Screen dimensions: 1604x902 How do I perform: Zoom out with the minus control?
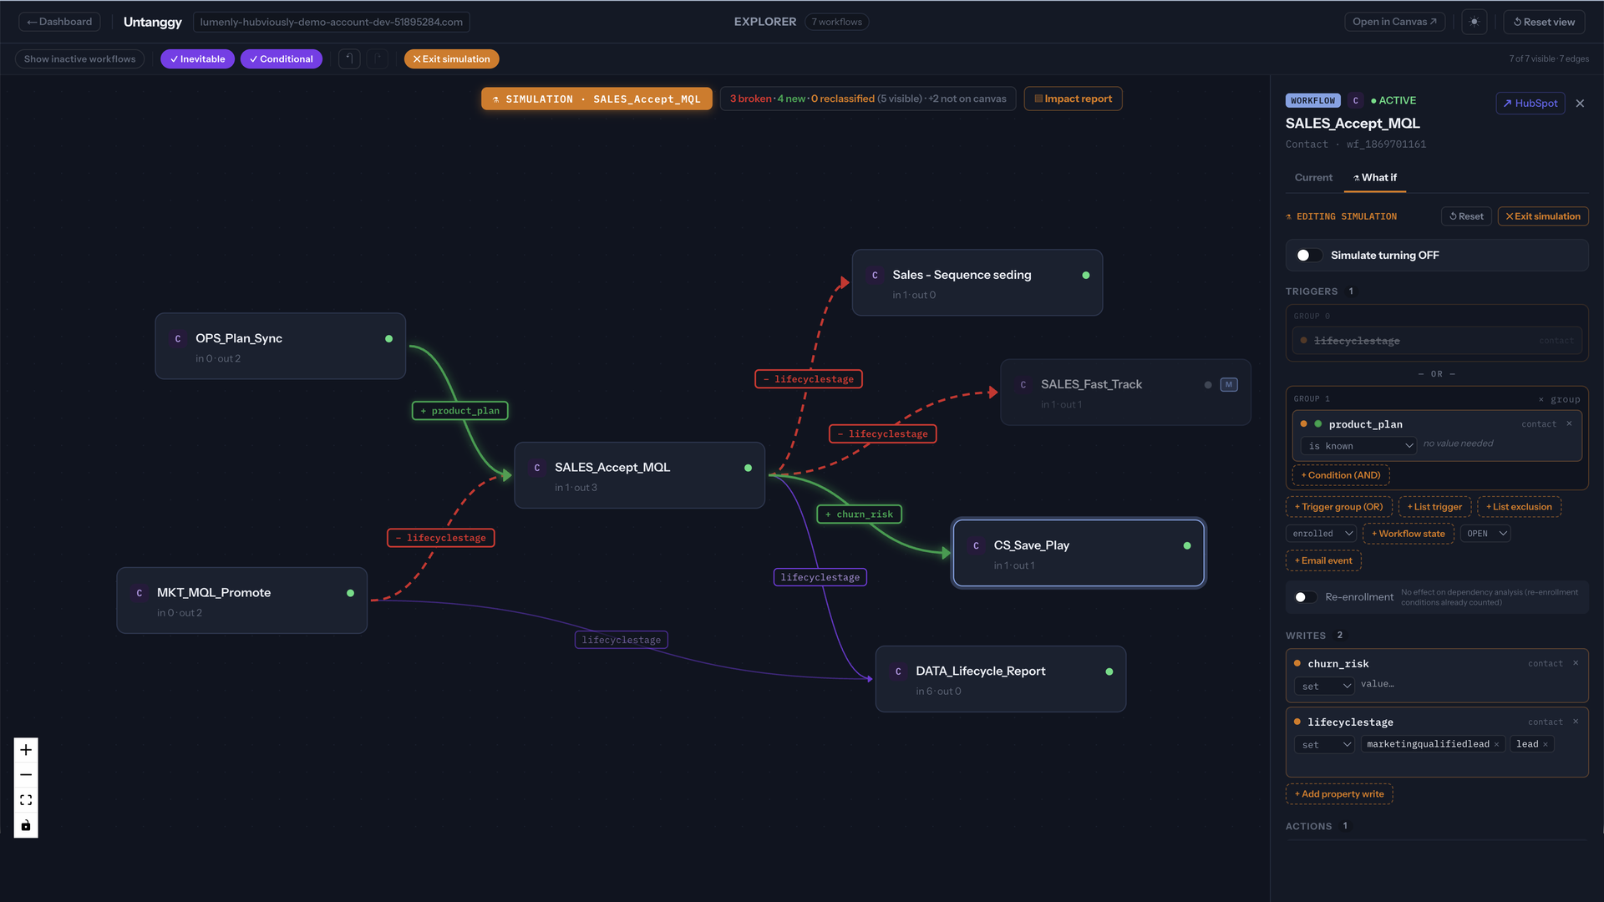pyautogui.click(x=26, y=775)
